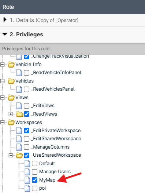Viewport: 145px width, 193px height.
Task: Click the Vehicle Info folder icon
Action: [x=11, y=64]
